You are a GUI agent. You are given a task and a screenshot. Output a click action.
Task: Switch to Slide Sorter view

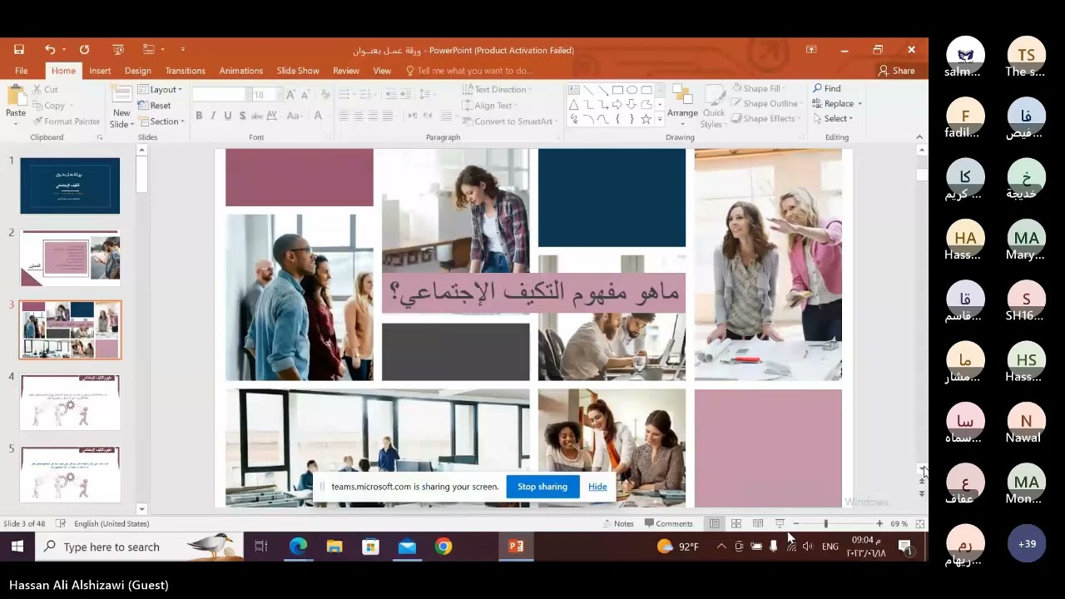pos(736,523)
